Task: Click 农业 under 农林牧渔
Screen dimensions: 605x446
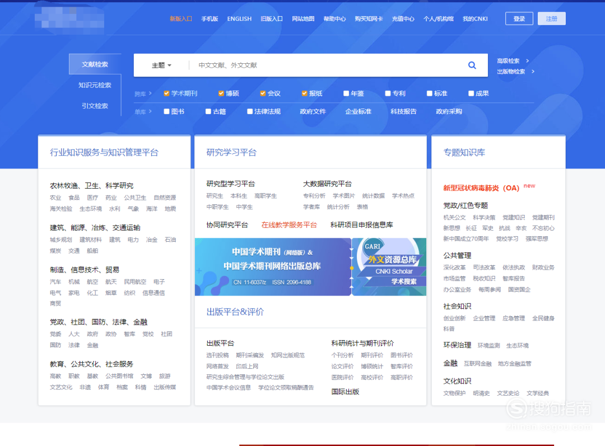Action: click(55, 198)
